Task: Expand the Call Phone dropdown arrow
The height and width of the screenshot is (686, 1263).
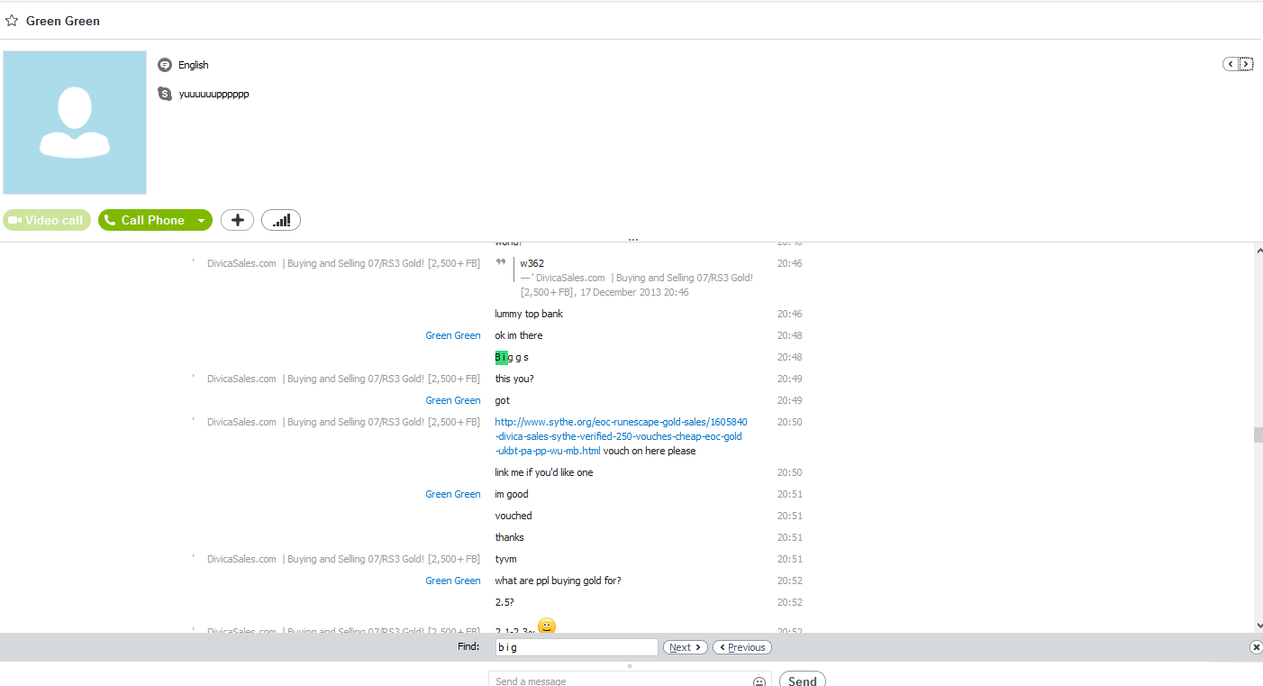Action: point(203,220)
